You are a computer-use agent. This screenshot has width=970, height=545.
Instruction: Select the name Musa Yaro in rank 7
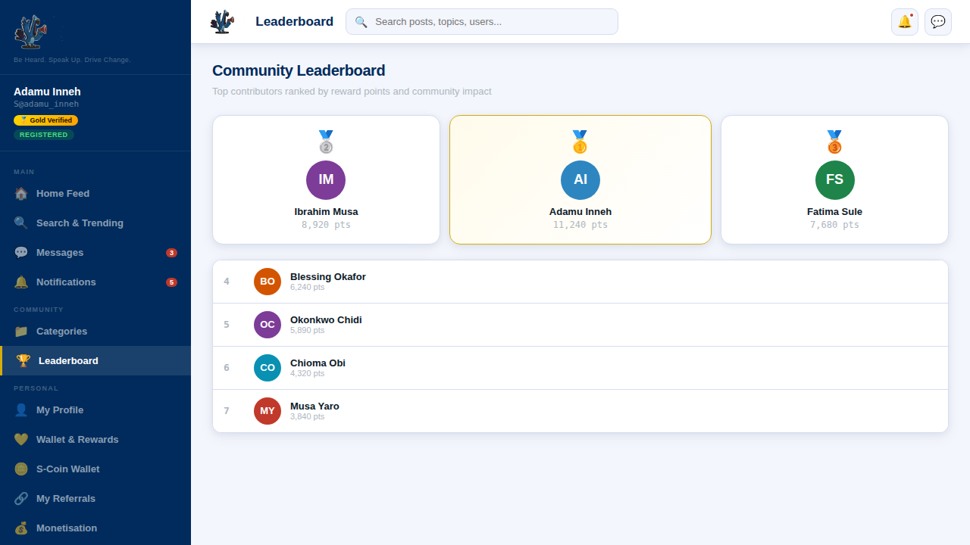coord(314,406)
